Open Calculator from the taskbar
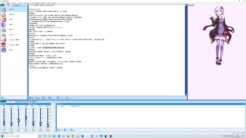This screenshot has height=138, width=246. (92, 136)
